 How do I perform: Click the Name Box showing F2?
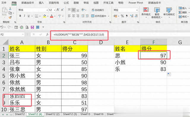[x=11, y=35]
